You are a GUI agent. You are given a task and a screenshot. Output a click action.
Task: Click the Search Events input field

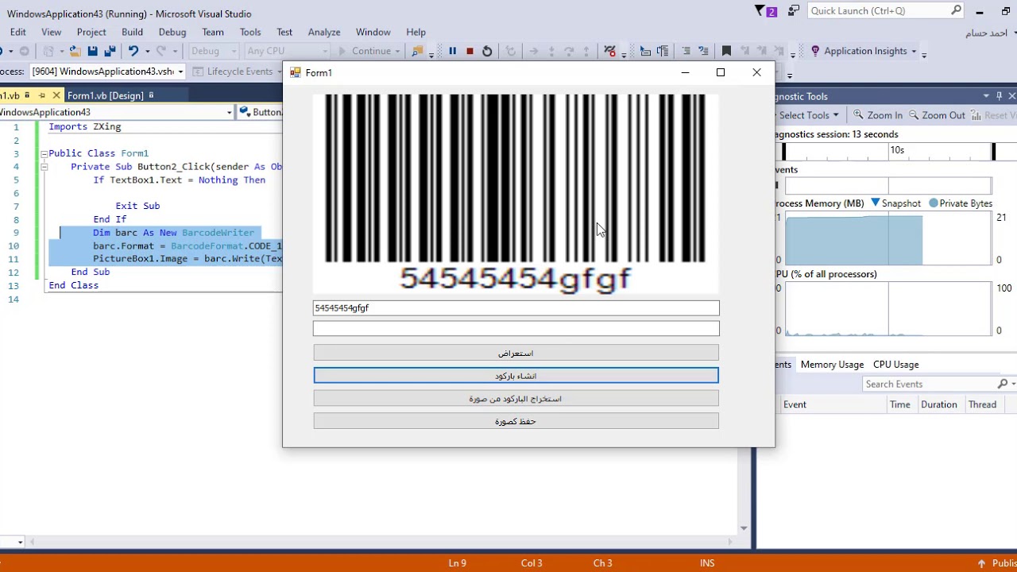tap(929, 384)
